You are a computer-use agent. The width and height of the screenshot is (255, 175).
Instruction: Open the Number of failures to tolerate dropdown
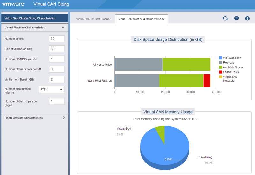[x=51, y=90]
